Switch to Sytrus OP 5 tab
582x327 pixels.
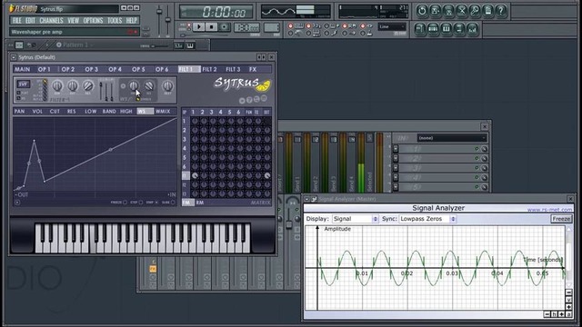click(138, 69)
